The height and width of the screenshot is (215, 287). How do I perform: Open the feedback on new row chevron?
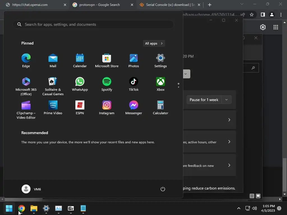coord(229,165)
